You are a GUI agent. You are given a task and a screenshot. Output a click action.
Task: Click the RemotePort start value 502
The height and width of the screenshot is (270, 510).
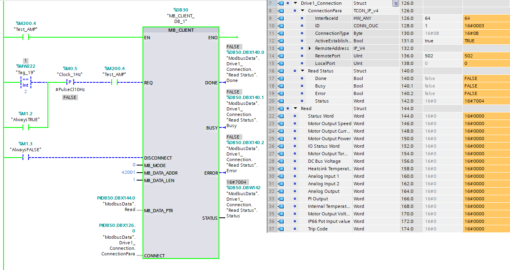click(x=429, y=56)
